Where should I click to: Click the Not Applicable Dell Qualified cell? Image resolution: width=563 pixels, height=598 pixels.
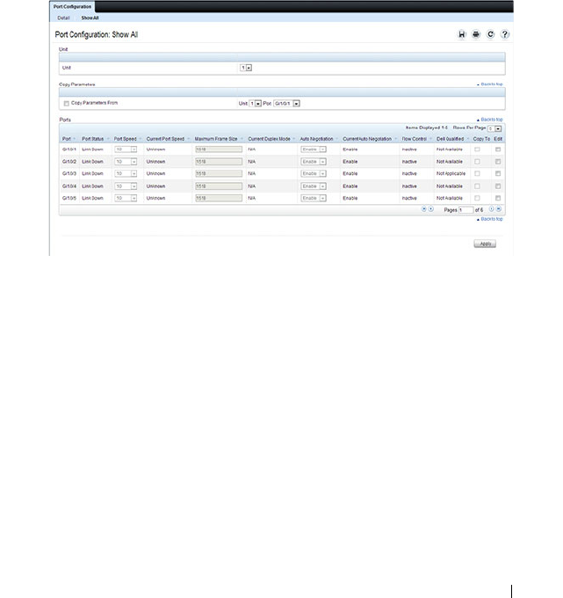click(x=451, y=173)
